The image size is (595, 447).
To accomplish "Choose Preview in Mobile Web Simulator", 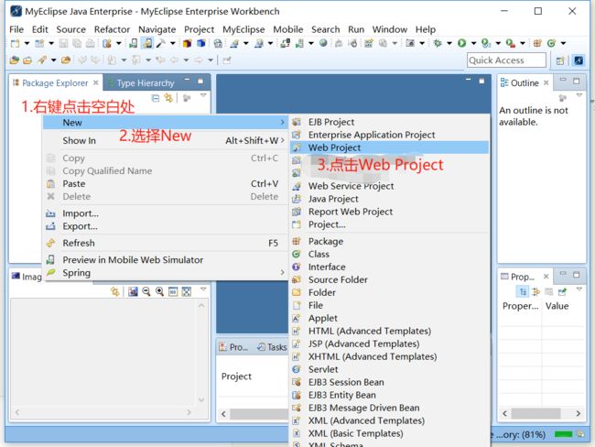I will click(166, 260).
